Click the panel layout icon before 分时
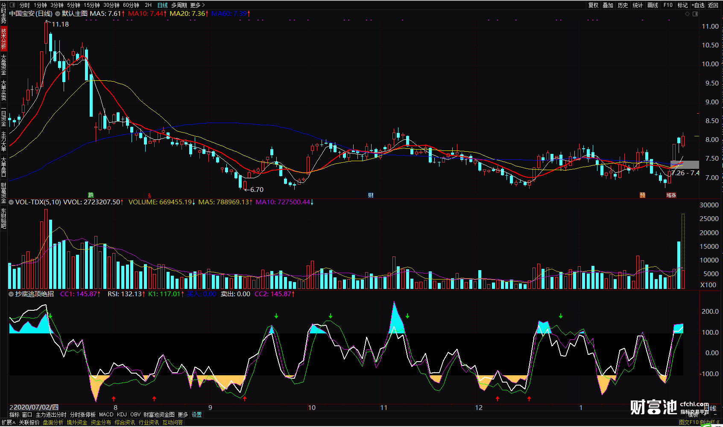This screenshot has height=427, width=723. pyautogui.click(x=12, y=5)
